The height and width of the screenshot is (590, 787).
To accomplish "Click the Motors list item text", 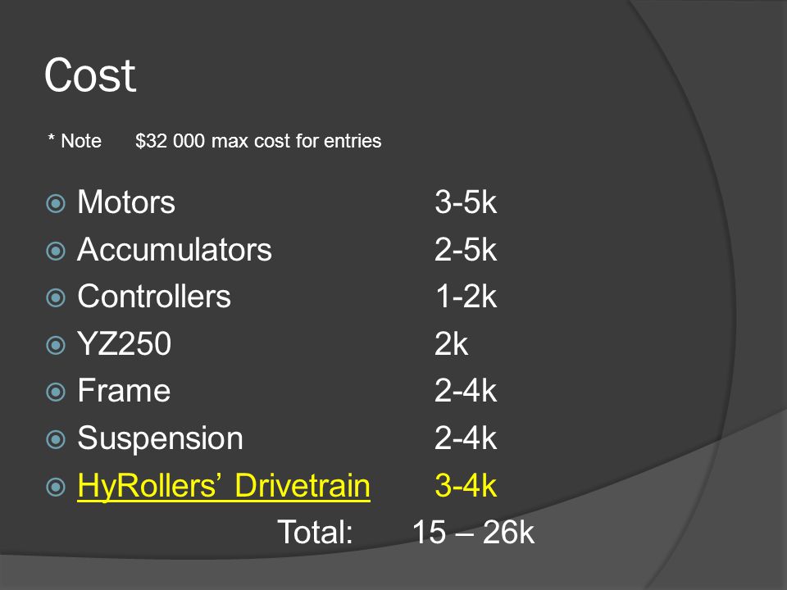I will (126, 202).
